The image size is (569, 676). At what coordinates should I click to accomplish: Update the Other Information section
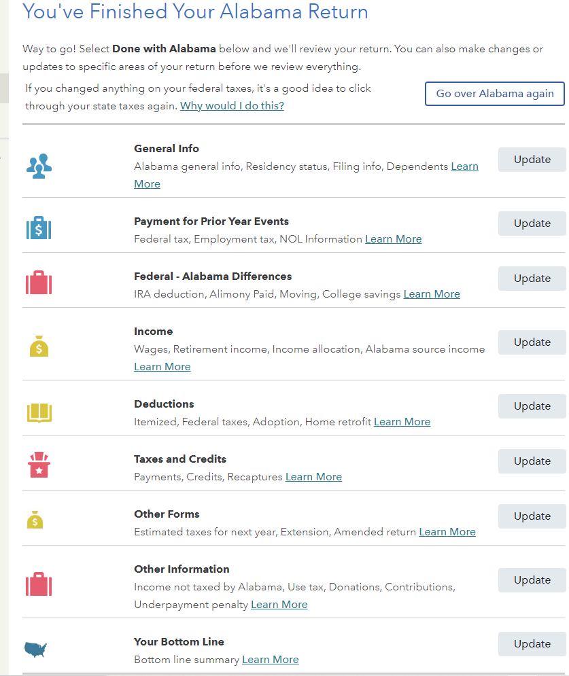532,580
